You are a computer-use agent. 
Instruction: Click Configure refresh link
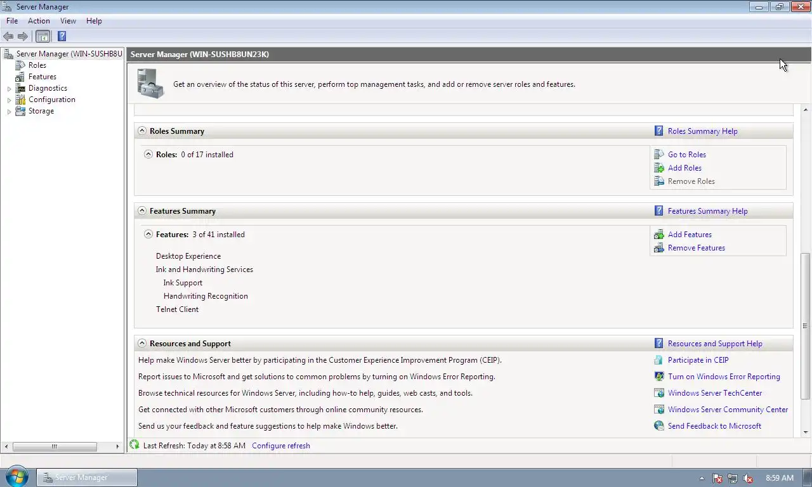click(x=281, y=446)
